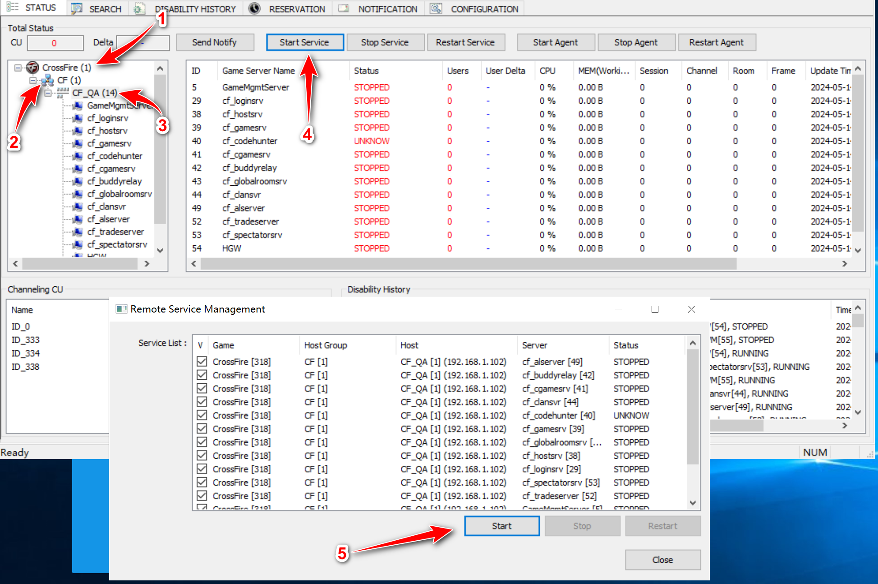Screen dimensions: 878x584
Task: Click the cf_cgamesrv server icon in tree
Action: click(x=78, y=169)
